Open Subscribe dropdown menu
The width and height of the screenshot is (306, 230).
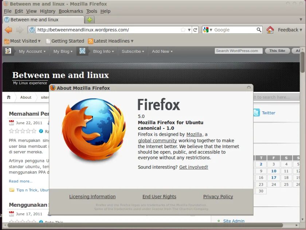[x=133, y=51]
